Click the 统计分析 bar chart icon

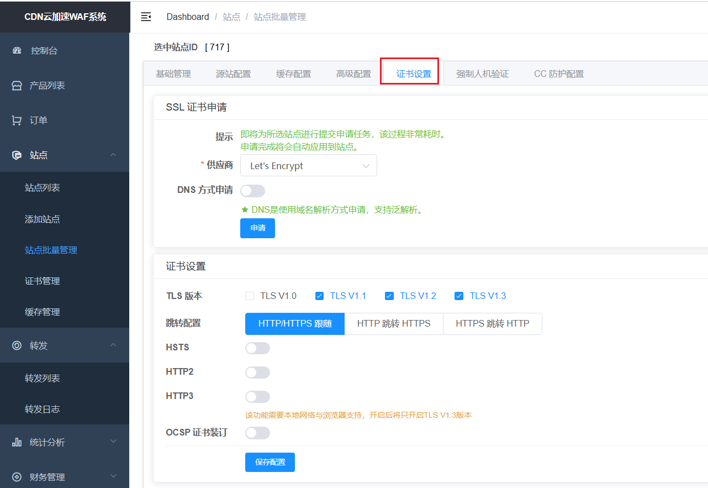17,442
